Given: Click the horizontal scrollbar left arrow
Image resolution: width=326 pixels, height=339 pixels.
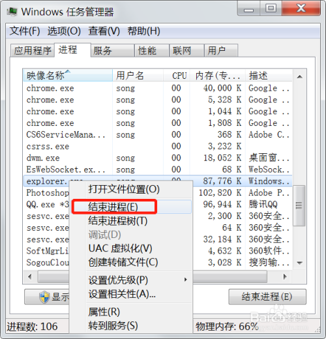Looking at the screenshot, I should [x=30, y=277].
